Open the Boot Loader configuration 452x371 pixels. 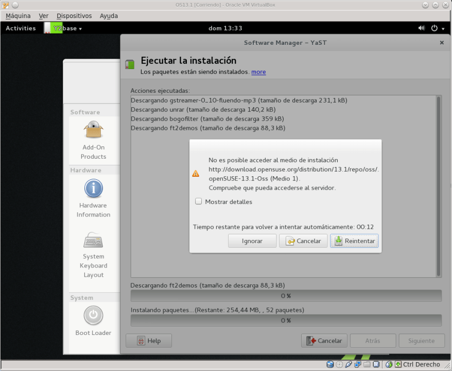pyautogui.click(x=93, y=322)
